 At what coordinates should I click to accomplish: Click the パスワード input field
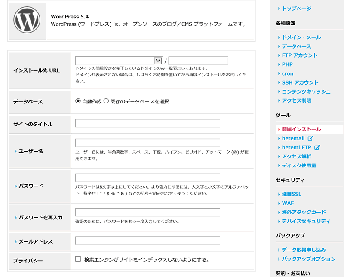coord(147,177)
